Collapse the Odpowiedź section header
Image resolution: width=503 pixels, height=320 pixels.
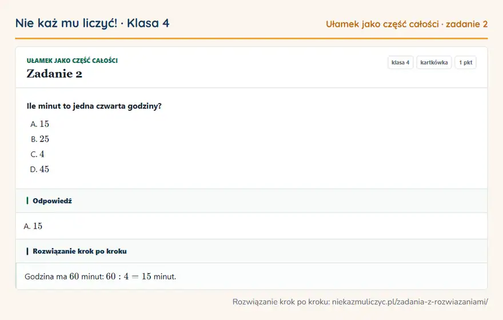(x=251, y=201)
